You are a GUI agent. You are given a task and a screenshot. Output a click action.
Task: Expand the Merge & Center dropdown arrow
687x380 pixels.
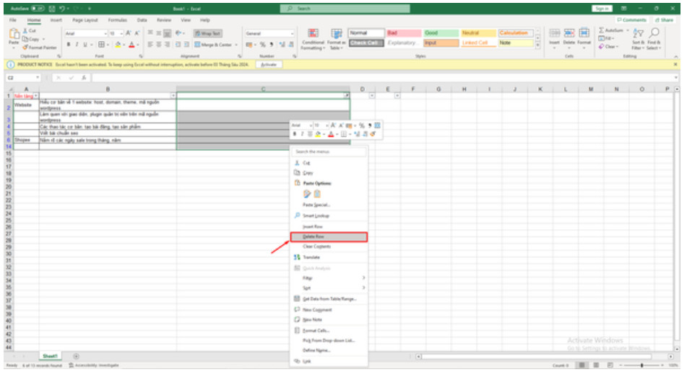point(238,45)
